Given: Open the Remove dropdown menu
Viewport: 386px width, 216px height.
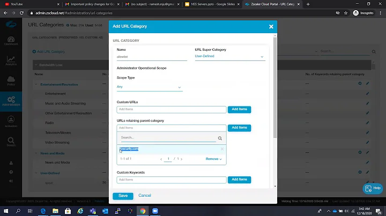Looking at the screenshot, I should point(214,159).
